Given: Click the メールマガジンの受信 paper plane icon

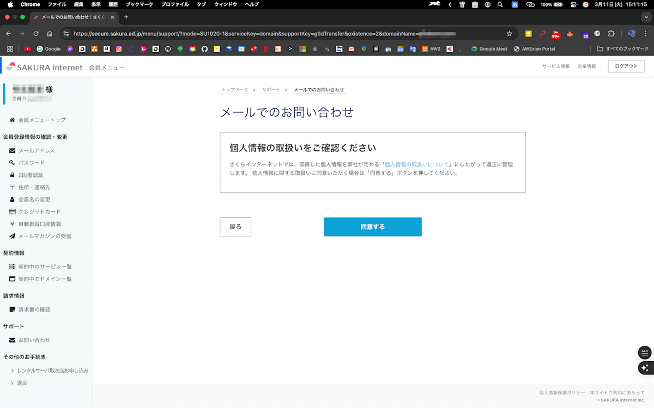Looking at the screenshot, I should (11, 236).
